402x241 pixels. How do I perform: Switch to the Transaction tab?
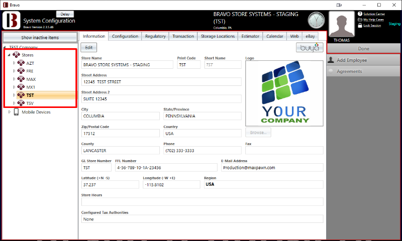click(183, 36)
